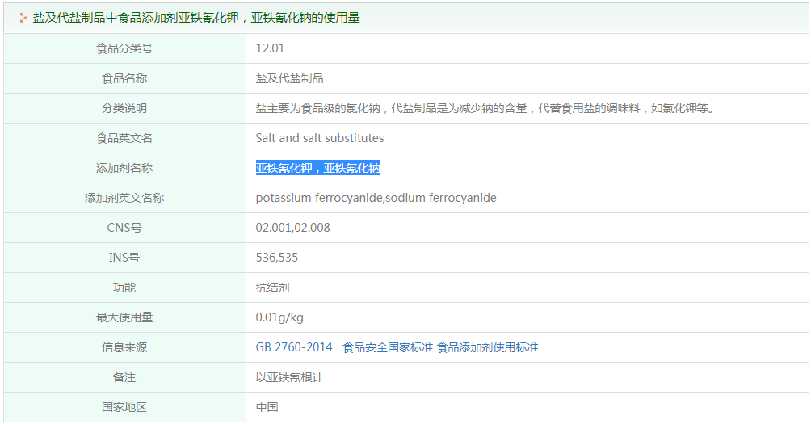Click the CNS number value 02.001,02.008

292,228
